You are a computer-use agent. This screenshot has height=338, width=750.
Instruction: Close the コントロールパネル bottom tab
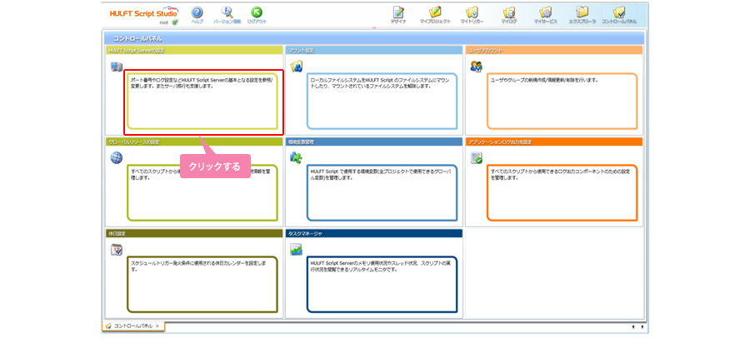click(157, 326)
